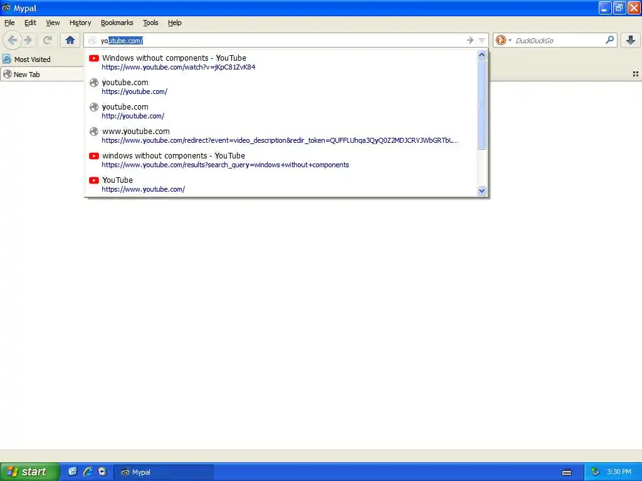Screen dimensions: 642x481
Task: Click the system tray notification icon
Action: tap(595, 472)
